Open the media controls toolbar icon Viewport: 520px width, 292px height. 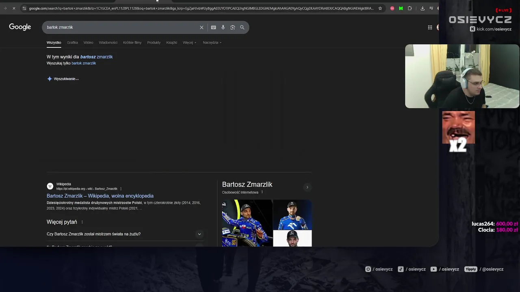click(x=431, y=8)
